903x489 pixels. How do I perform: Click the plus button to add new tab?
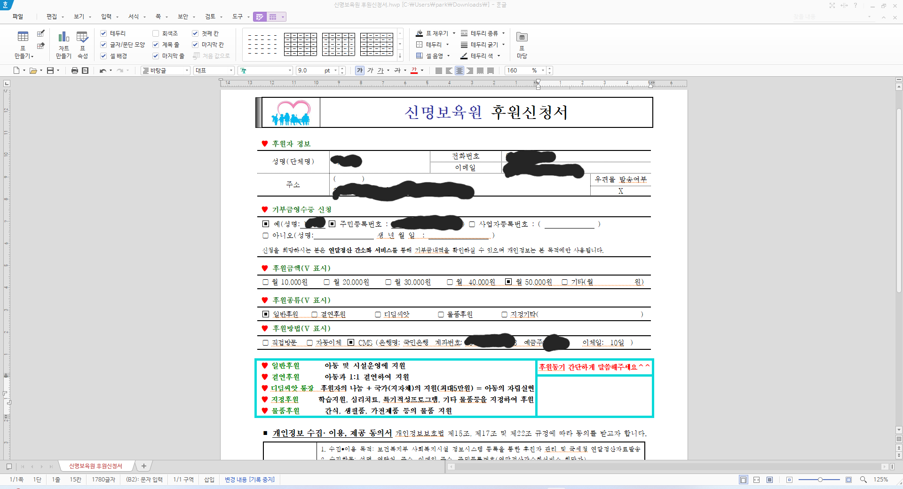(144, 466)
